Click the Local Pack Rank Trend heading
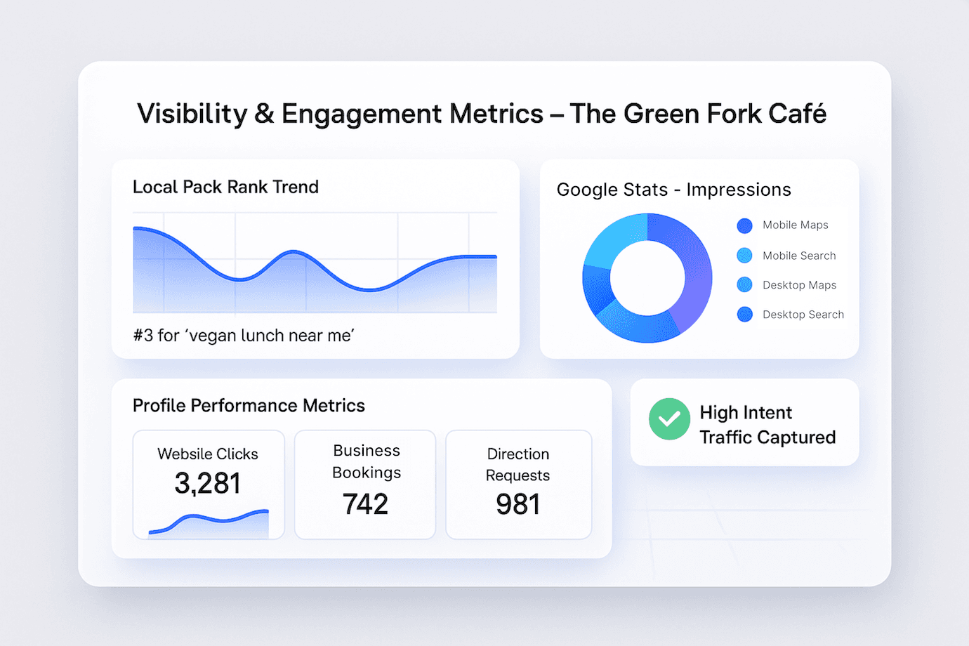 coord(225,187)
